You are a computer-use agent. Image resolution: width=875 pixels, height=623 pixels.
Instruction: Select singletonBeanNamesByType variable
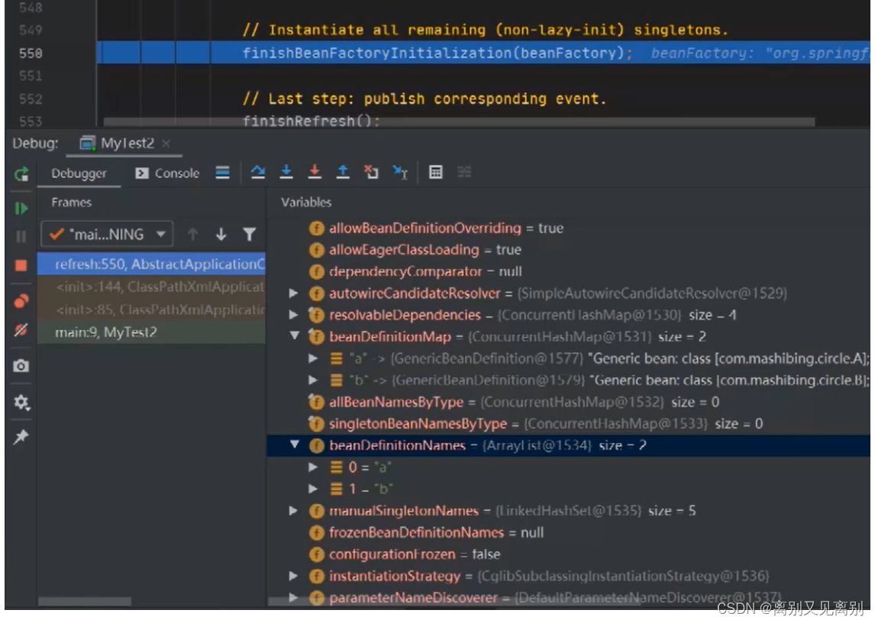[x=568, y=424]
